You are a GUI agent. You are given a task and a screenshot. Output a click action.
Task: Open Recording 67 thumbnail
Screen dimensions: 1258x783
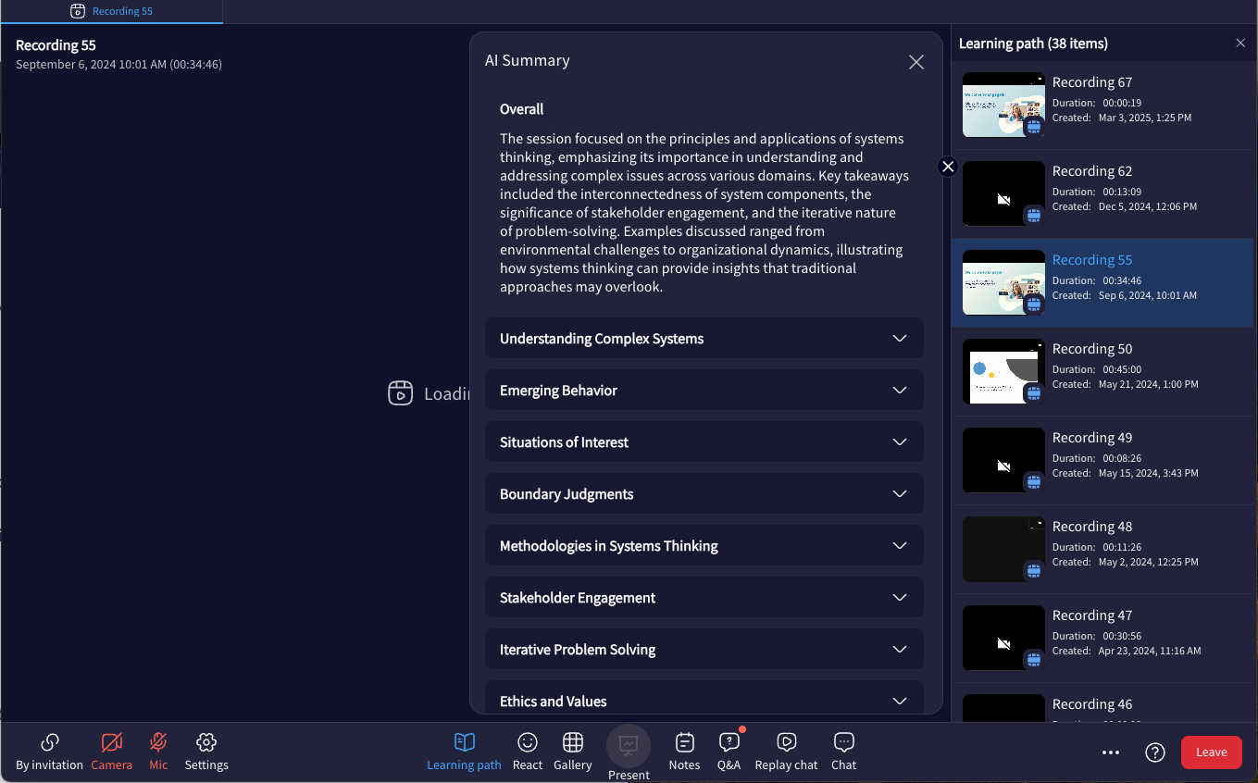click(1003, 105)
